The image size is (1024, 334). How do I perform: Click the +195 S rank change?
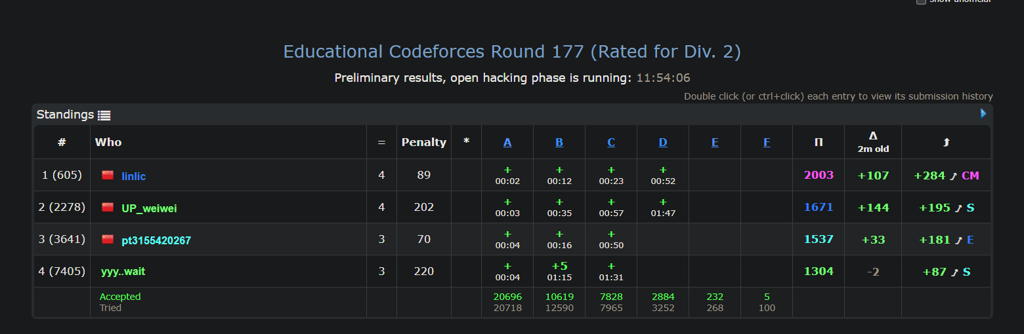(x=947, y=208)
